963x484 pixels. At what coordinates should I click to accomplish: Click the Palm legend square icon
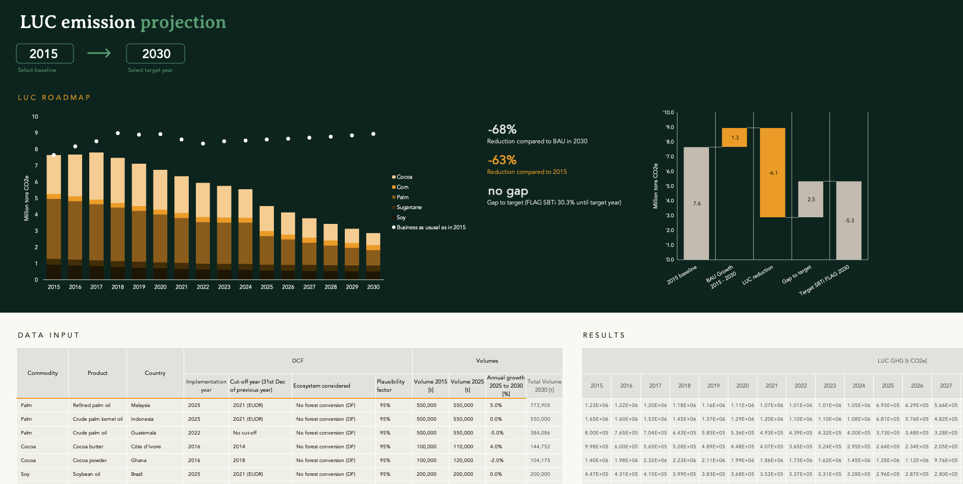393,197
